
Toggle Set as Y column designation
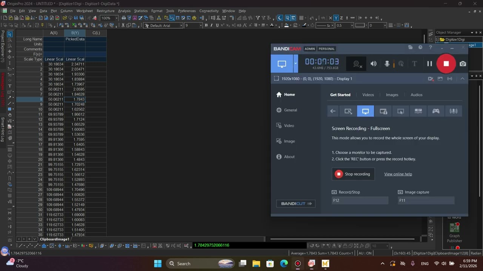(336, 18)
